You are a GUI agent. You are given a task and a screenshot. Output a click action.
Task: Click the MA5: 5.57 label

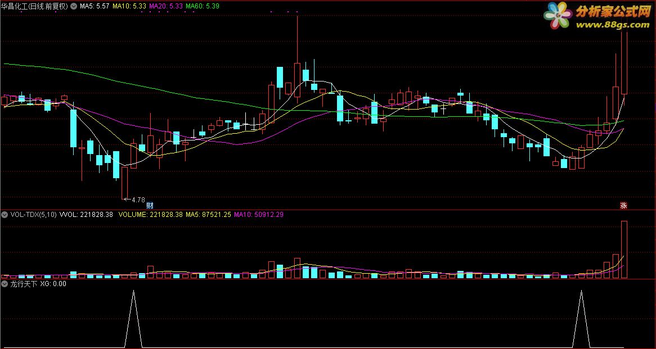(x=95, y=6)
